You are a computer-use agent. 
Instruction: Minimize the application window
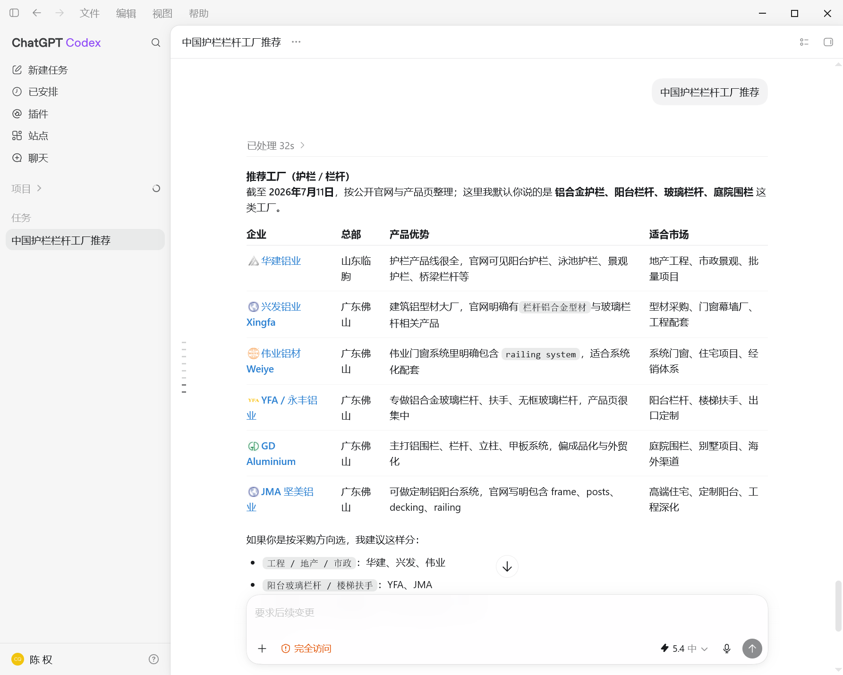pos(762,13)
